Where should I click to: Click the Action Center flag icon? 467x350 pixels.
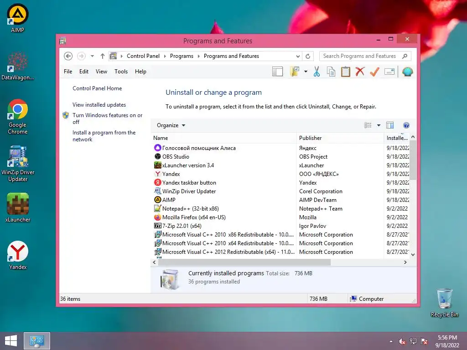click(424, 341)
